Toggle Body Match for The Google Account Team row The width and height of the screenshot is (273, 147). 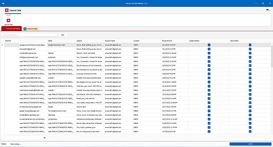point(250,111)
